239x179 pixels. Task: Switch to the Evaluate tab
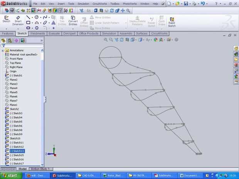(x=54, y=33)
